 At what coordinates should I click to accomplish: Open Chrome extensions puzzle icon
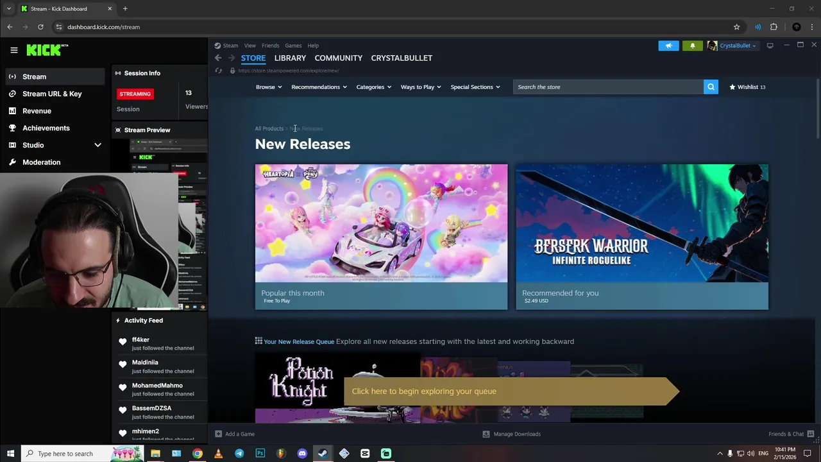774,27
